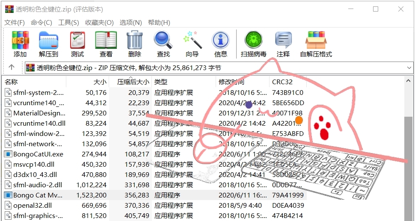This screenshot has width=415, height=221.
Task: Launch the 向导 (Wizard) wand icon
Action: point(192,40)
